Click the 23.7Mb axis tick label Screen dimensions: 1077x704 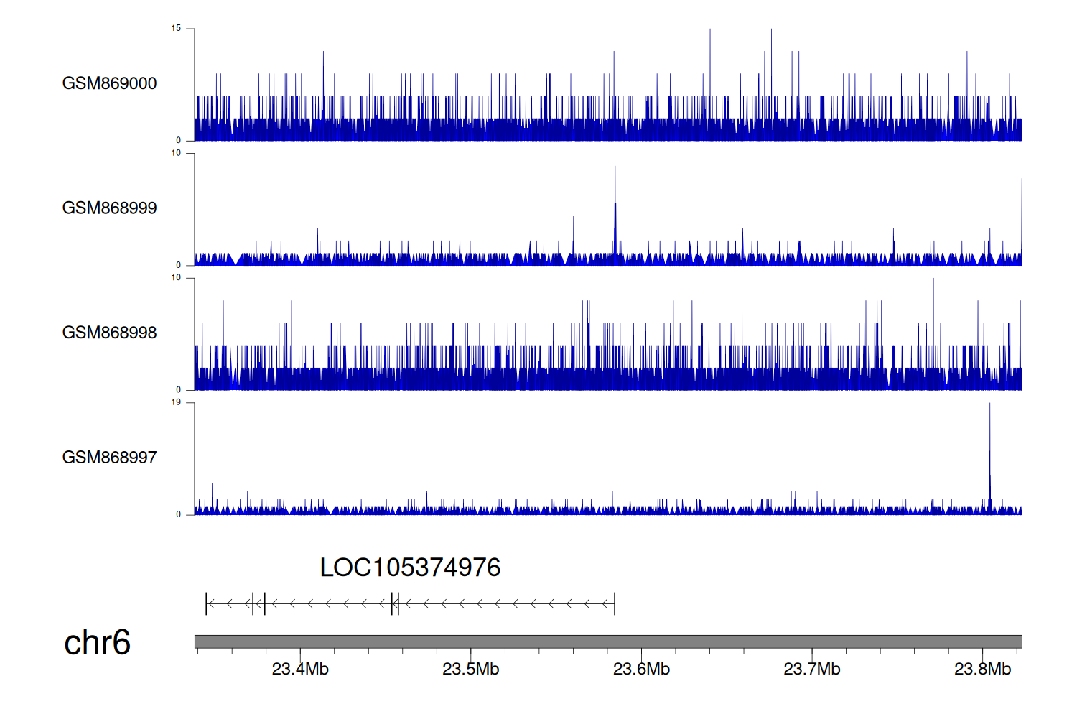[811, 670]
